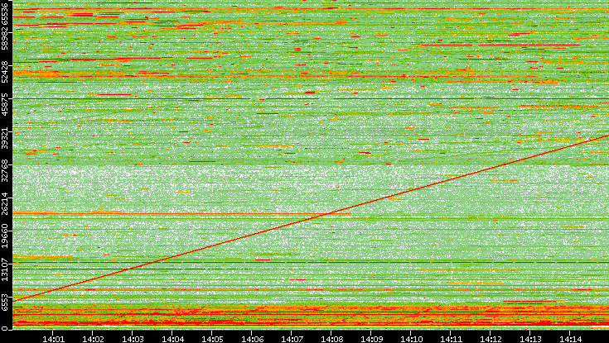Click the 14:05 time axis label
The height and width of the screenshot is (343, 609).
(x=212, y=339)
